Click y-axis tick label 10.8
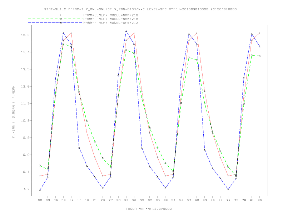The height and width of the screenshot is (218, 283). click(25, 120)
